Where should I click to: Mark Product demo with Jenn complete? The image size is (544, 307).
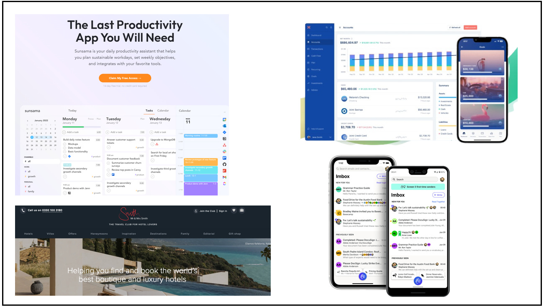click(x=65, y=193)
